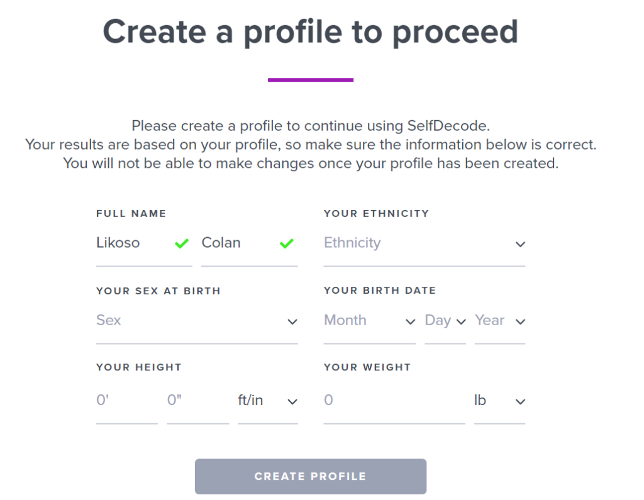This screenshot has width=644, height=500.
Task: Click the Year chevron arrow
Action: click(x=520, y=321)
